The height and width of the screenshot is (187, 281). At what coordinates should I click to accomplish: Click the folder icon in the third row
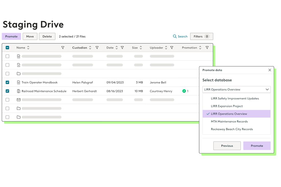tap(18, 73)
